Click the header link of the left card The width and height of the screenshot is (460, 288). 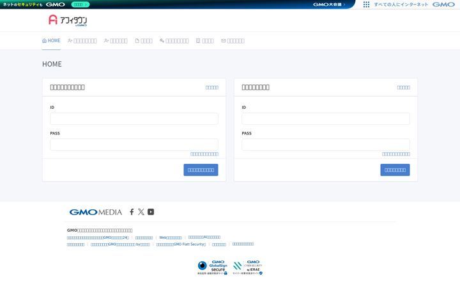tap(212, 87)
